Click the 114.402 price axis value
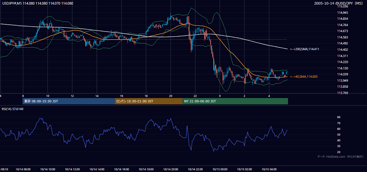This screenshot has width=367, height=172. point(343,50)
